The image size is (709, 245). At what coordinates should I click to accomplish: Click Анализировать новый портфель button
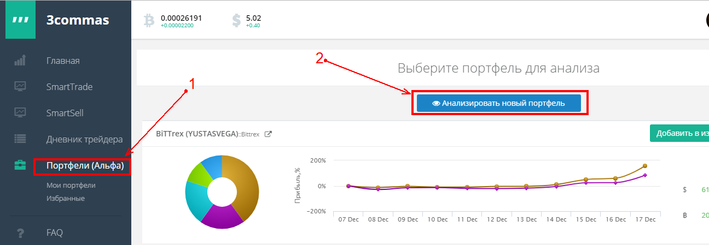499,103
